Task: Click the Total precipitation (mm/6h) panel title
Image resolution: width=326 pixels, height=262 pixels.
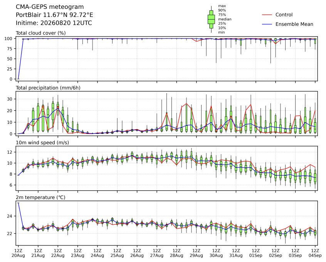Action: click(x=48, y=88)
